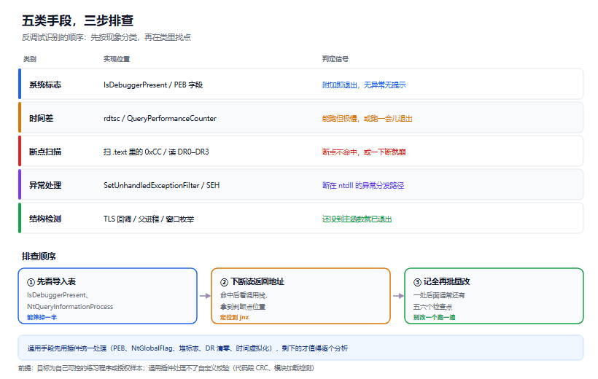The height and width of the screenshot is (379, 598).
Task: Select the 结构检测 row label
Action: coord(45,219)
